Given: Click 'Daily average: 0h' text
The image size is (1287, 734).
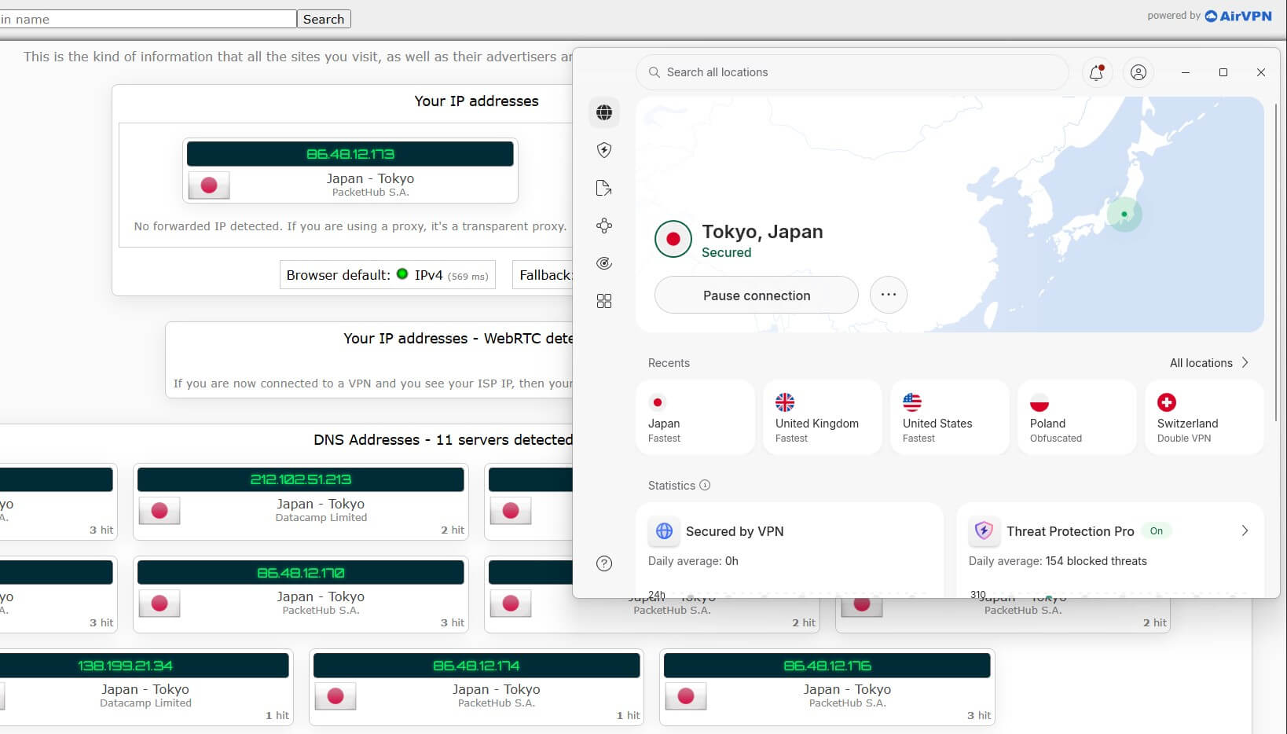Looking at the screenshot, I should 693,560.
